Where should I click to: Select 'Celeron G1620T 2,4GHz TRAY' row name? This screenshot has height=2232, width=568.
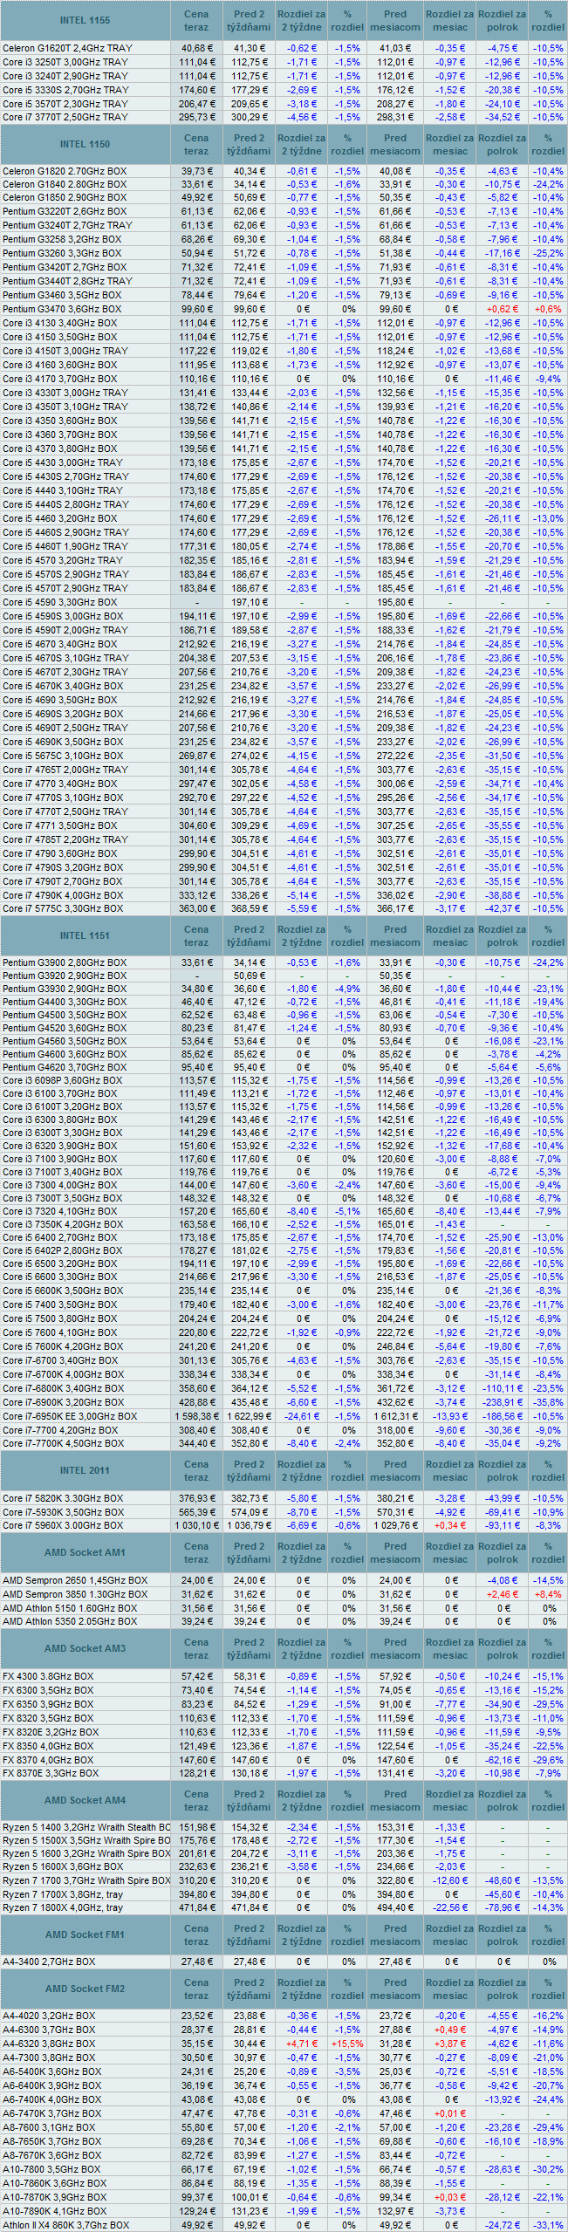67,48
